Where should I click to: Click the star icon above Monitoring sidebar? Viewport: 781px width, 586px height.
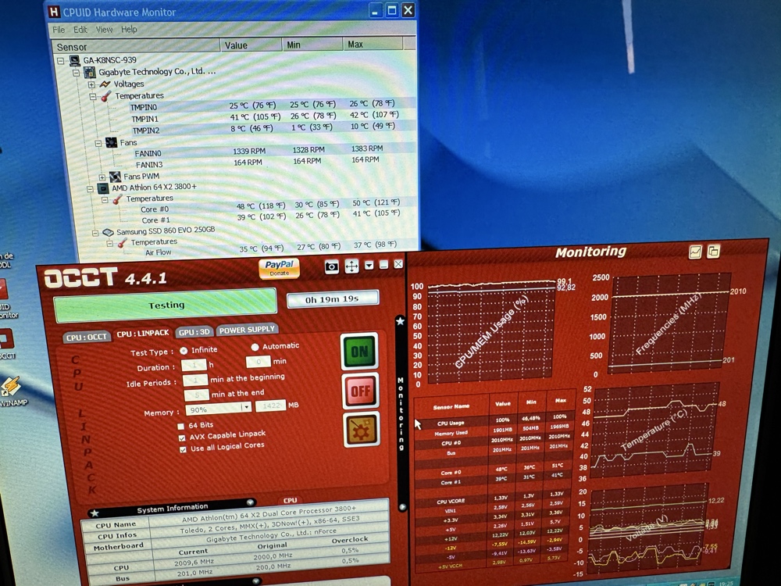[x=400, y=321]
